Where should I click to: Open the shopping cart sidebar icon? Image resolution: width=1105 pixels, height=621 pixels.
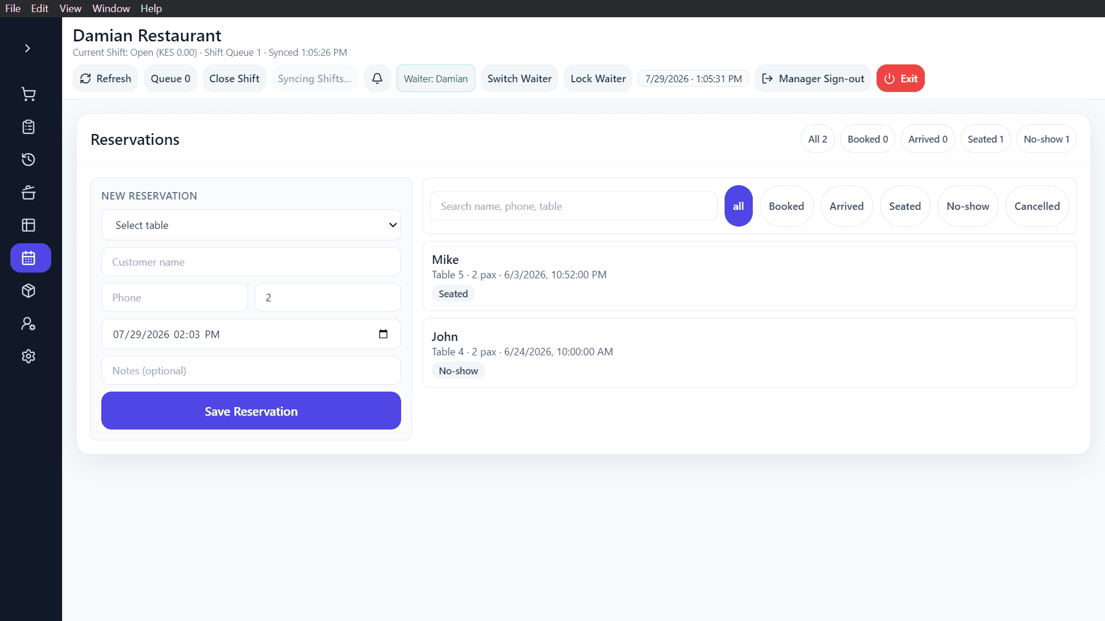coord(28,94)
